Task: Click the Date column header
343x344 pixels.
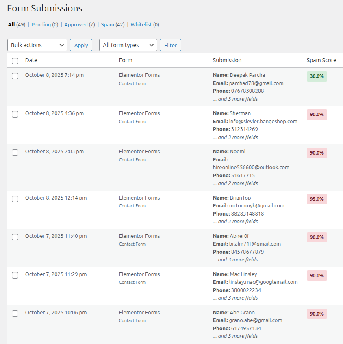Action: coord(31,60)
